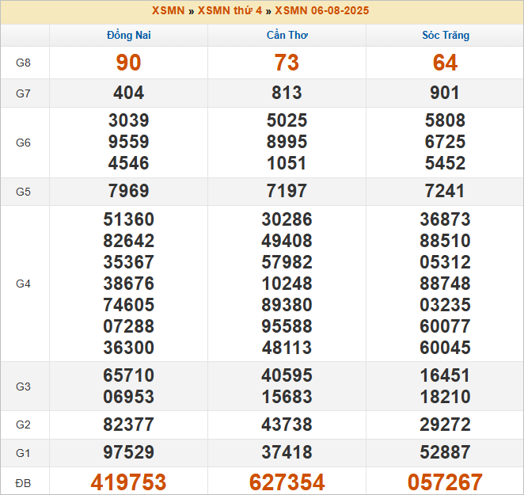Screen dimensions: 524x495
Task: Select G6 number 1051
Action: [x=287, y=163]
